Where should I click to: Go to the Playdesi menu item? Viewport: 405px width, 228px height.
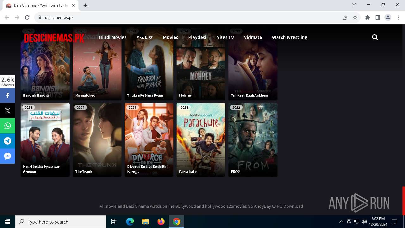[197, 37]
